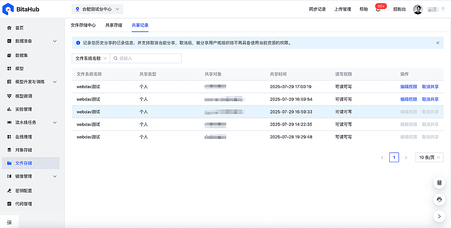
Task: Dismiss the blue info banner
Action: pyautogui.click(x=438, y=43)
